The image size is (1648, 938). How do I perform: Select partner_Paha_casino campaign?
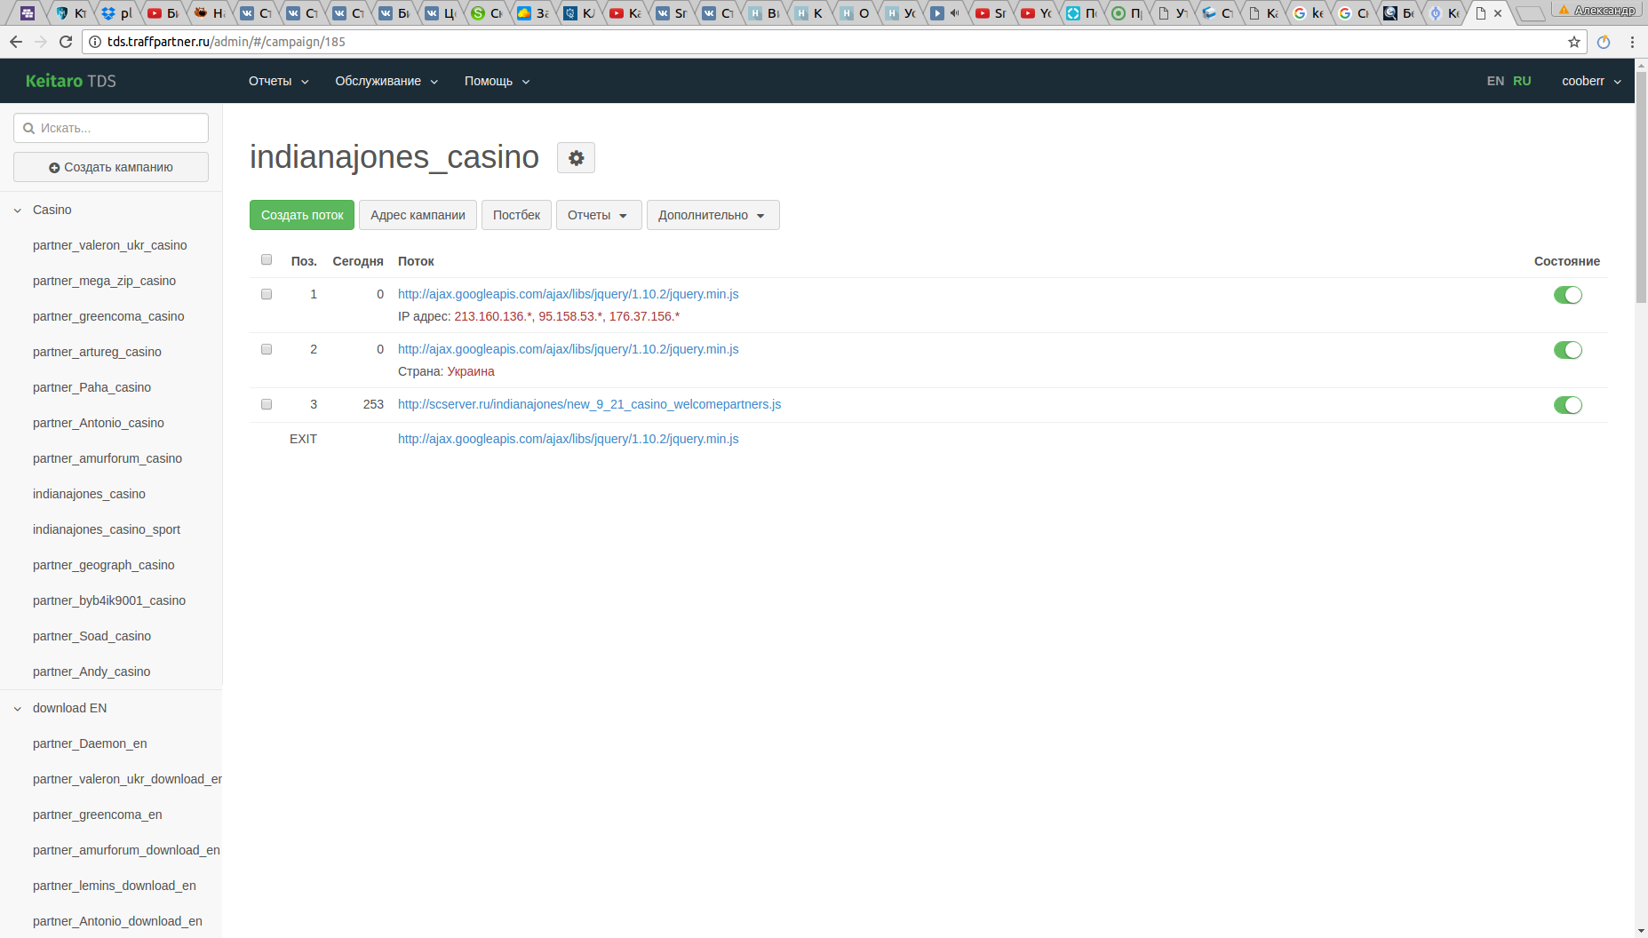click(x=92, y=387)
